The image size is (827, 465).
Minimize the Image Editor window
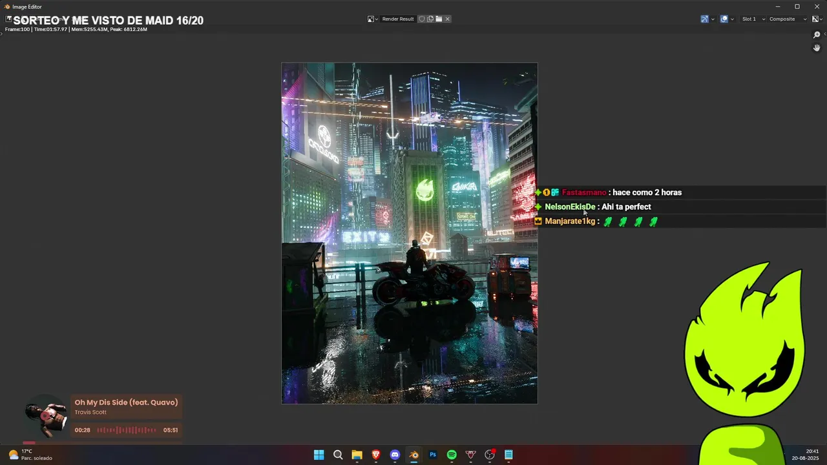point(778,6)
